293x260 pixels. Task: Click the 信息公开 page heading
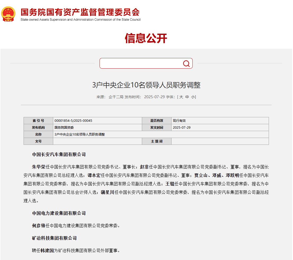(x=146, y=38)
